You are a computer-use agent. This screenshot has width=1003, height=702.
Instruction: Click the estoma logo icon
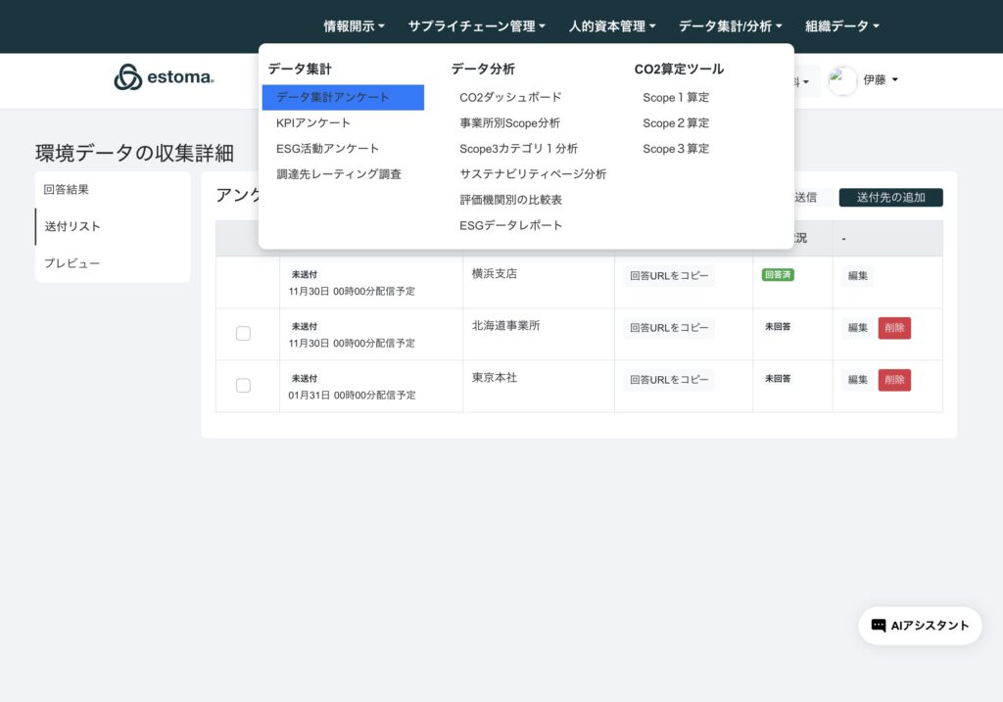coord(128,77)
